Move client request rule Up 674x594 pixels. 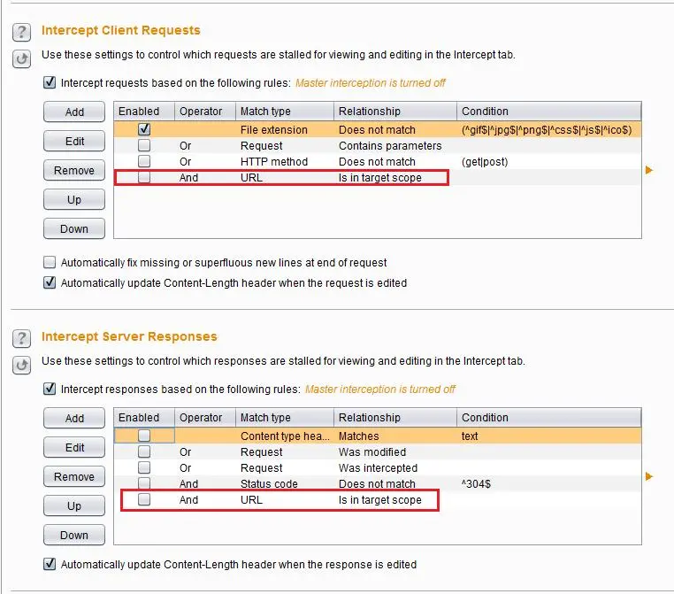click(x=74, y=199)
